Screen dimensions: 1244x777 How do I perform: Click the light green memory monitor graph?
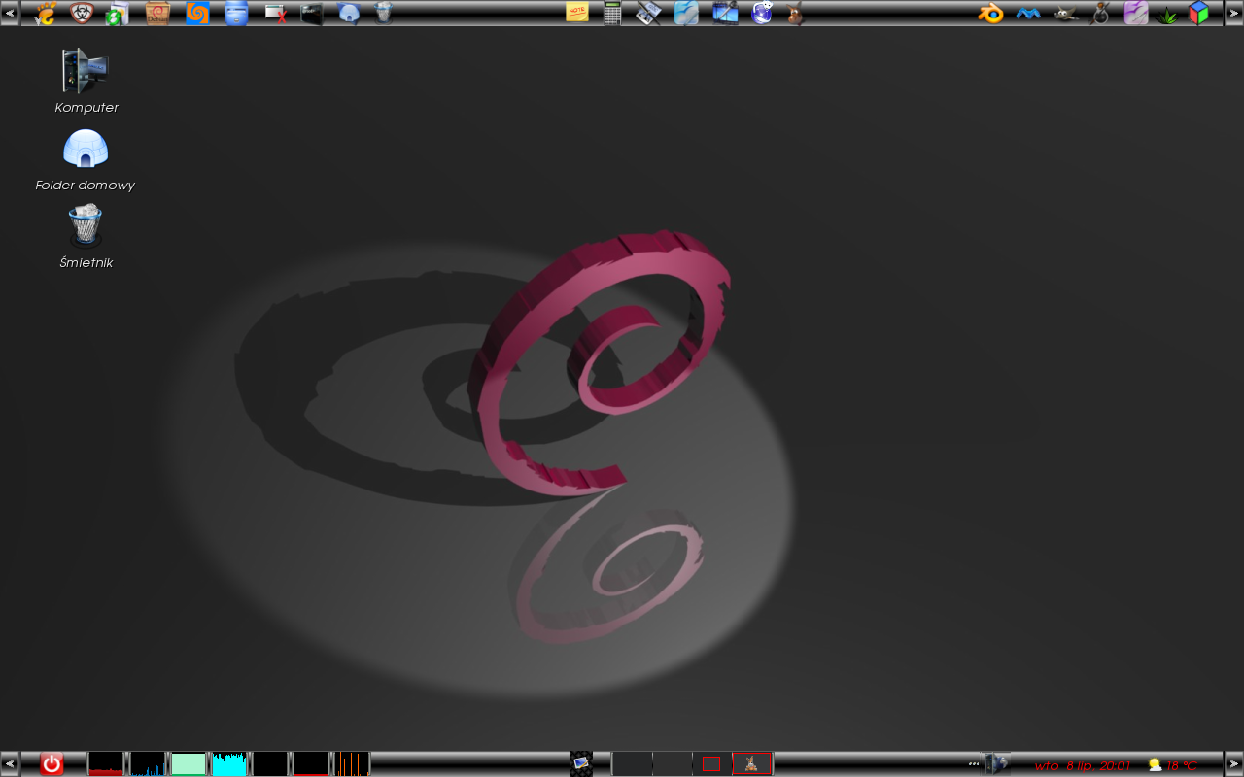click(x=189, y=763)
